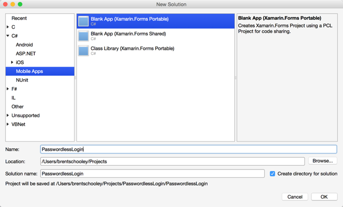Confirm with the OK button
Image resolution: width=343 pixels, height=207 pixels.
click(324, 197)
